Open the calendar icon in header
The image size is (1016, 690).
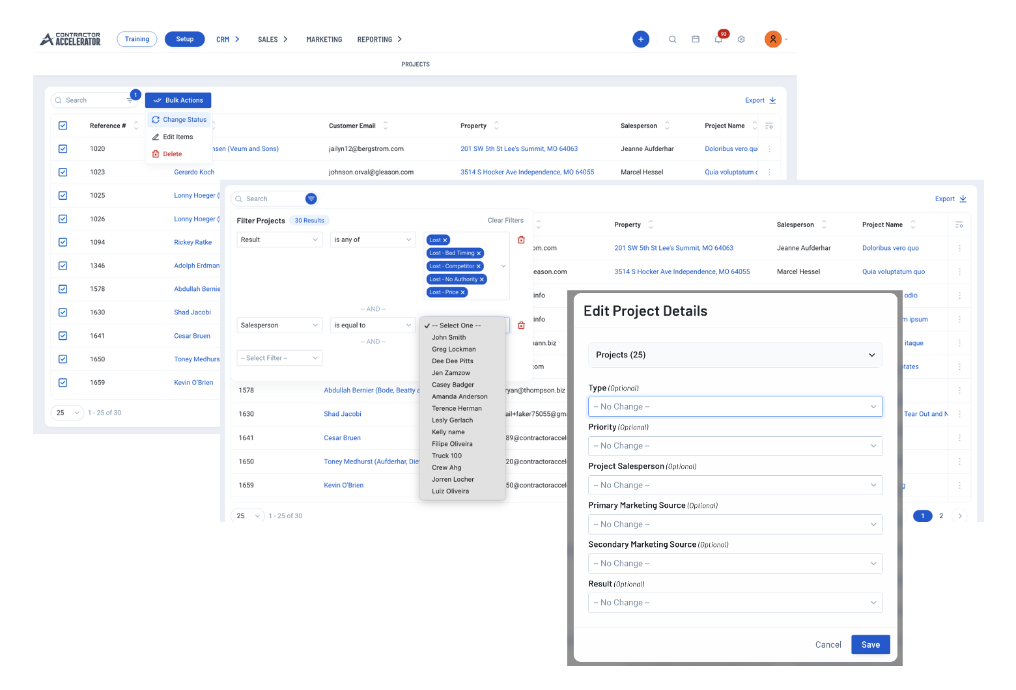click(x=696, y=39)
